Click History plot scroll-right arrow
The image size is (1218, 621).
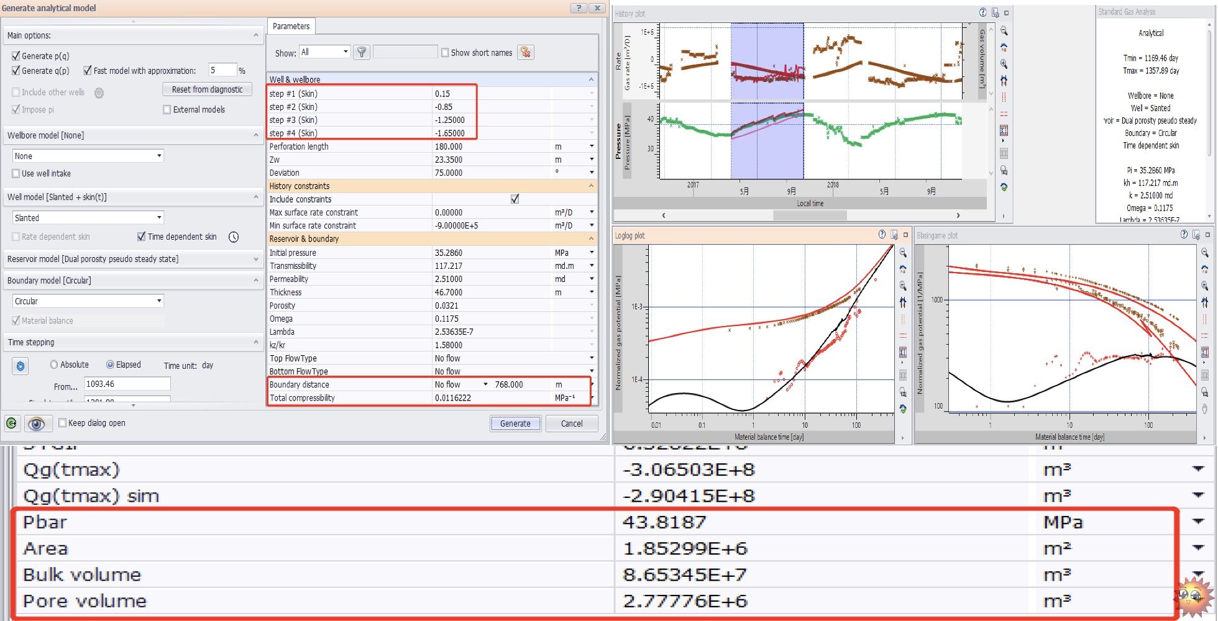click(958, 215)
